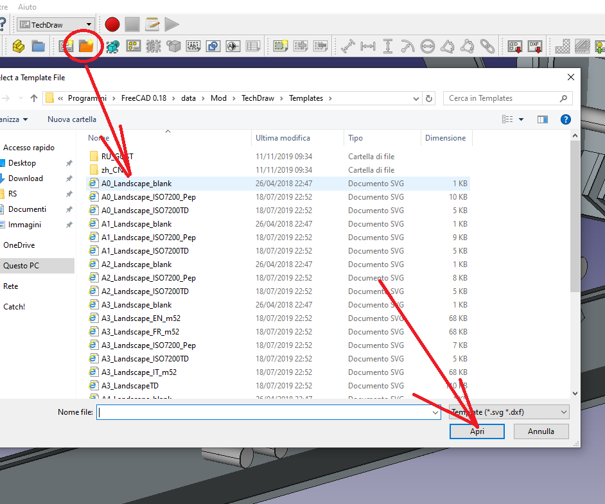Click the Apri button
Screen dimensions: 605x504
point(477,431)
